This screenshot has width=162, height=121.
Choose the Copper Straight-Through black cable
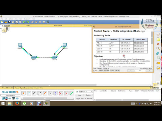click(34, 93)
